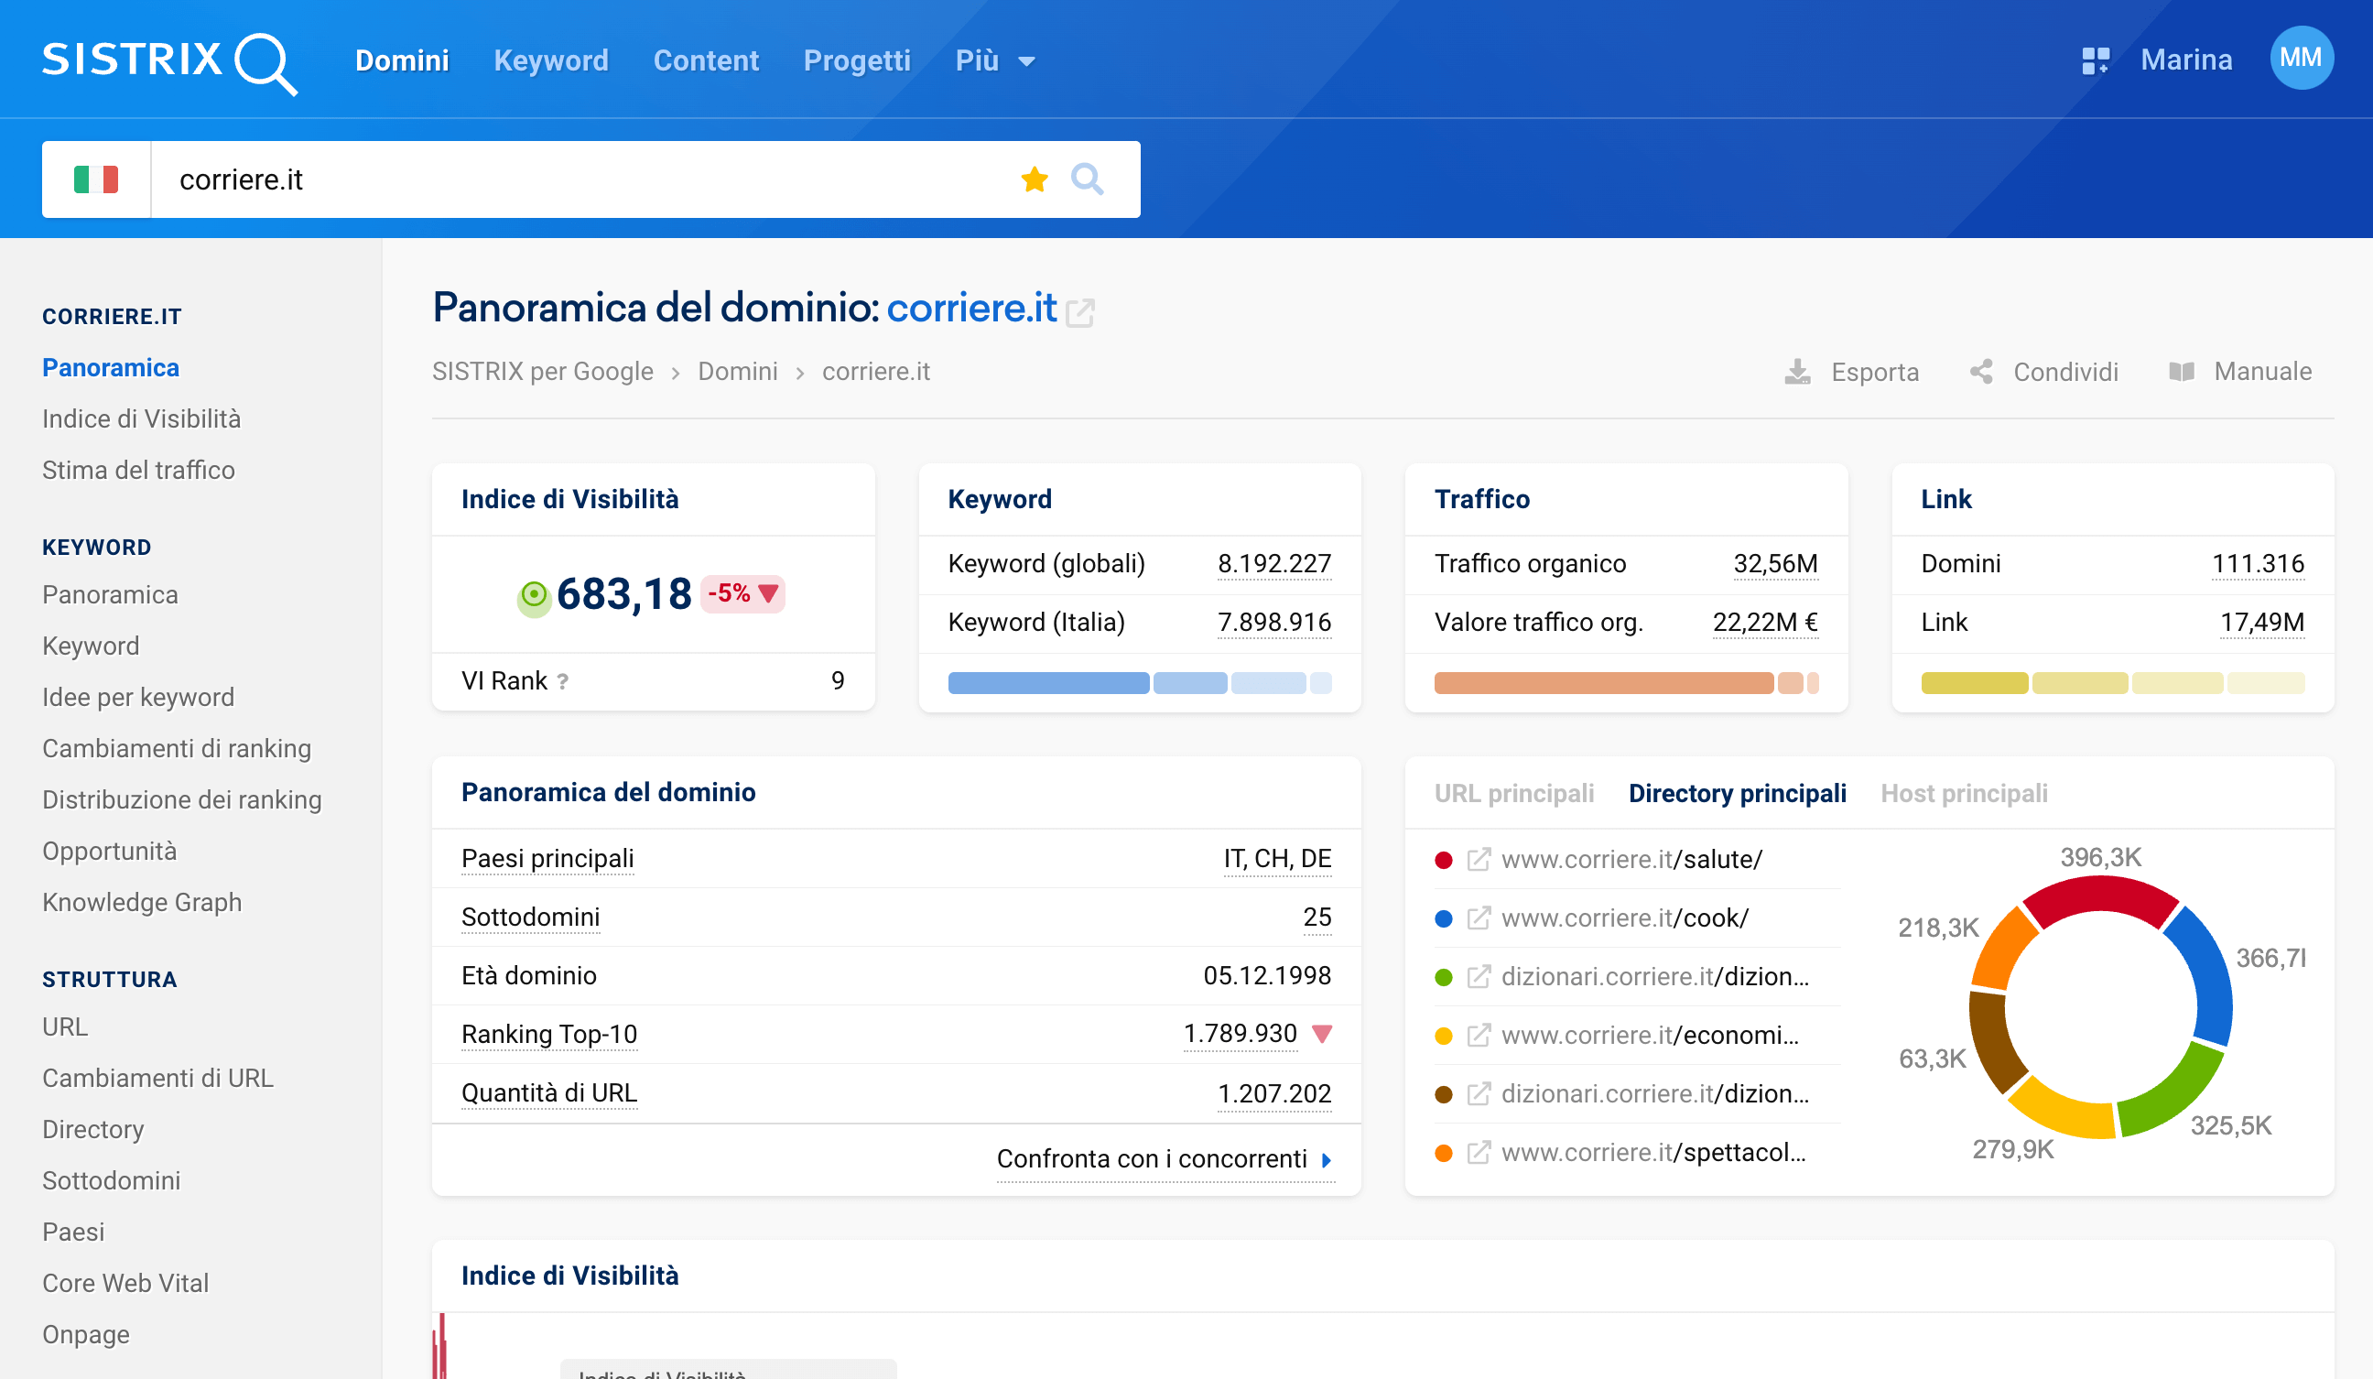The image size is (2373, 1379).
Task: Open Distribuzione dei ranking in sidebar
Action: tap(182, 799)
